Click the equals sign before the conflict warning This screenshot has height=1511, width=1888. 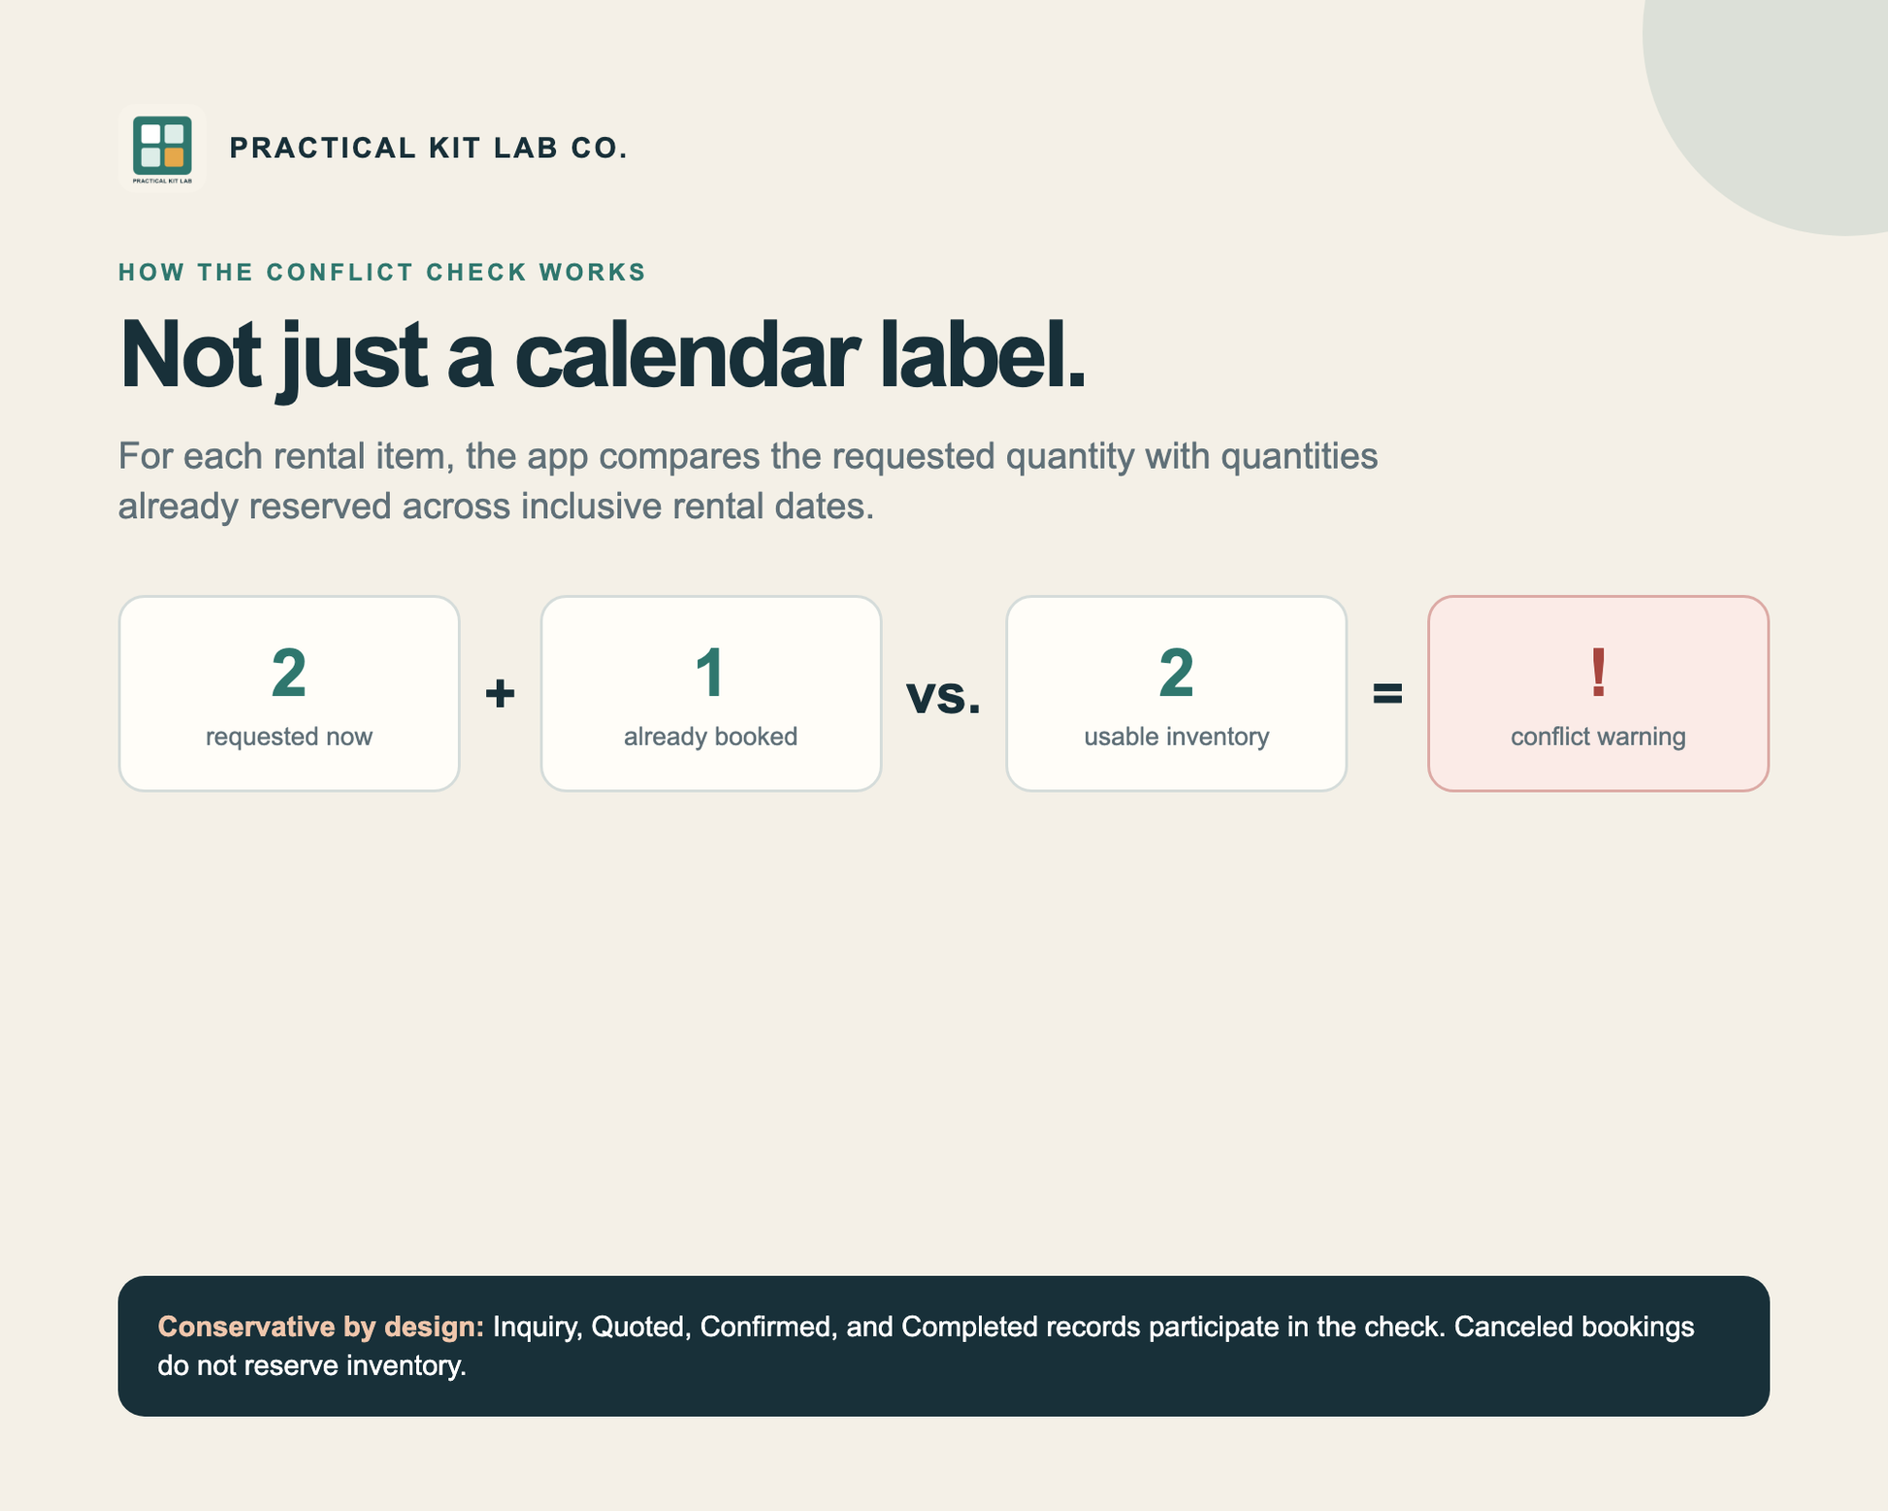coord(1387,693)
